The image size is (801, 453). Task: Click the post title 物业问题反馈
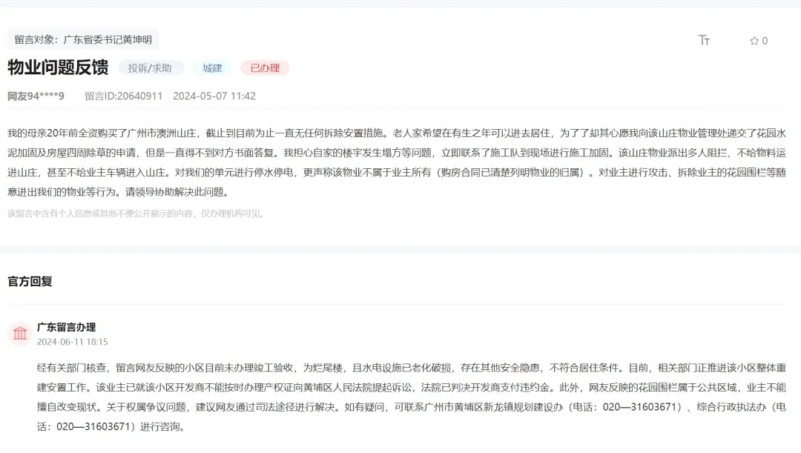pos(58,67)
